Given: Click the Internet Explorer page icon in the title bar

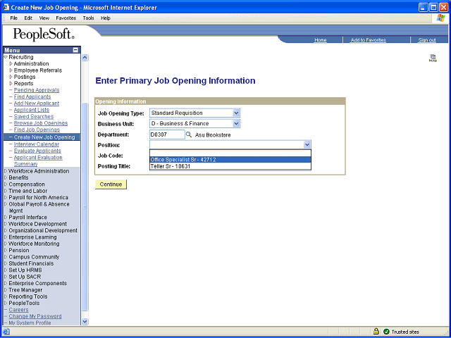Looking at the screenshot, I should [x=6, y=7].
